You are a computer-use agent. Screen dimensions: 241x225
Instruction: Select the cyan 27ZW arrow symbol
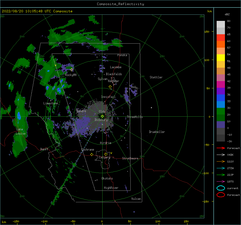pyautogui.click(x=221, y=168)
